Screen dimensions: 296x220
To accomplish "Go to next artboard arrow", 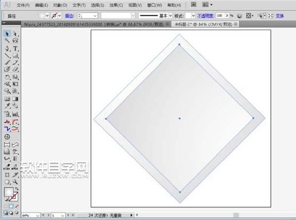I will (x=68, y=215).
